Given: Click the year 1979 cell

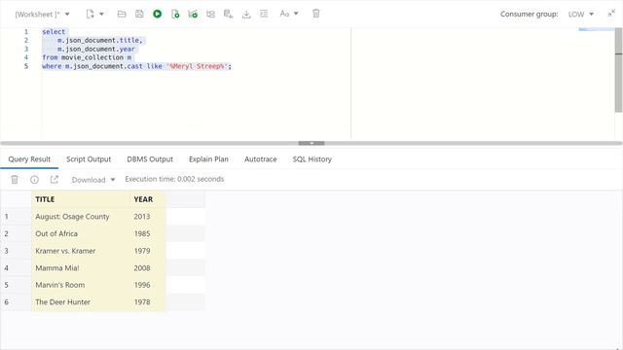Looking at the screenshot, I should (148, 251).
